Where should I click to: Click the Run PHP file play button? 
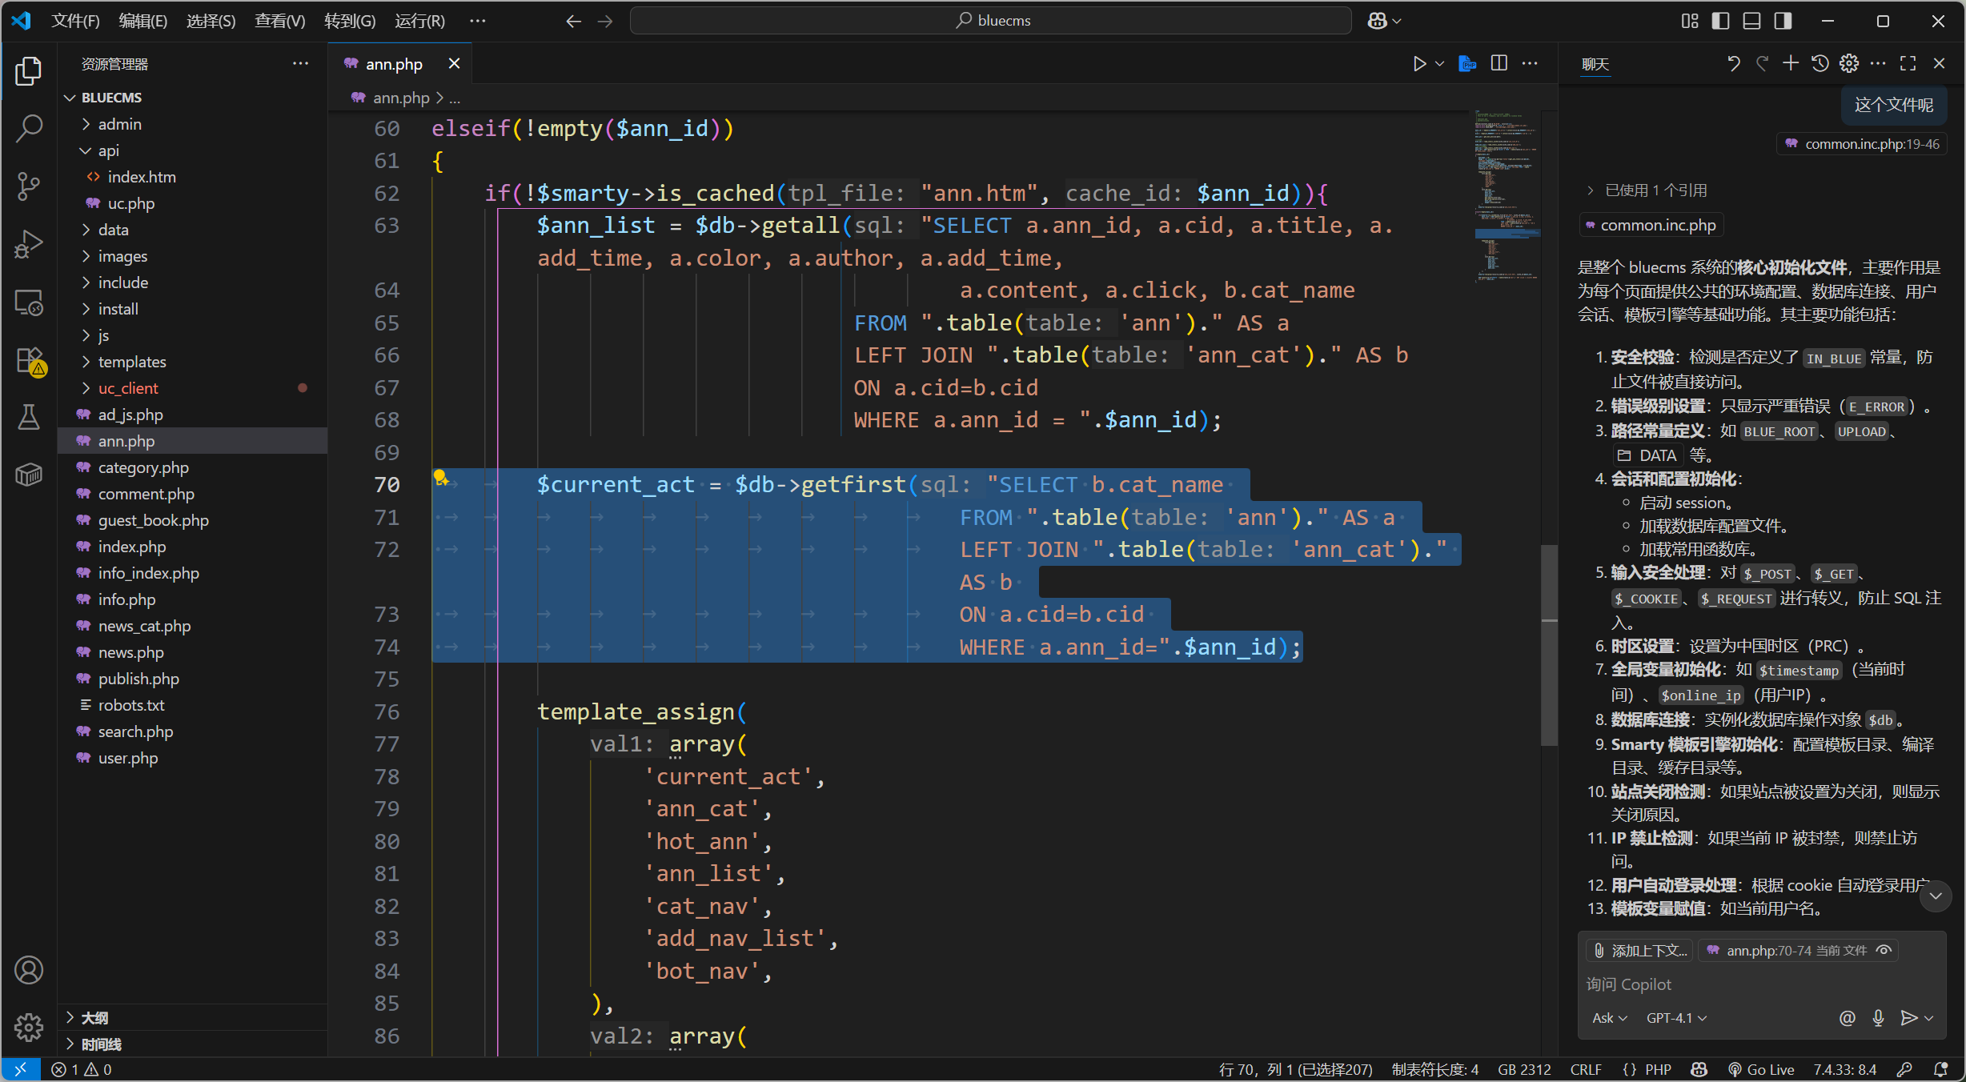(1419, 64)
